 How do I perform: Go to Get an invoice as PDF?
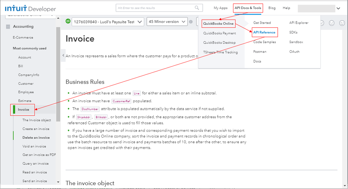(39, 155)
